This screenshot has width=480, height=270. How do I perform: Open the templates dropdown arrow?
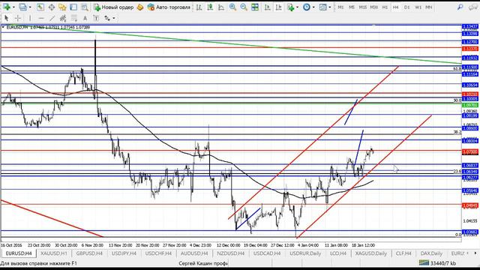[x=330, y=7]
